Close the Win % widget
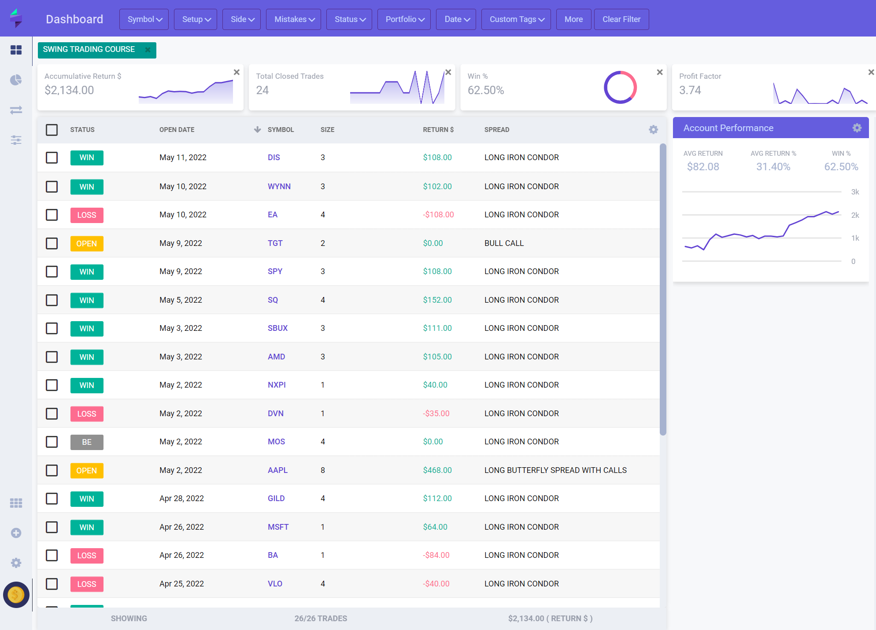The image size is (876, 630). click(x=660, y=72)
